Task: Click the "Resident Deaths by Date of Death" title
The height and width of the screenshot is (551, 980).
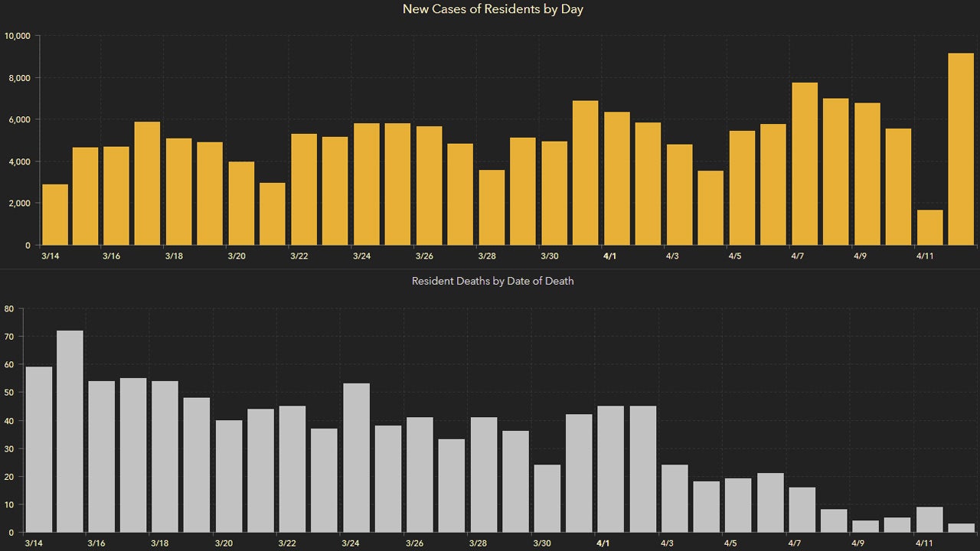Action: [493, 281]
